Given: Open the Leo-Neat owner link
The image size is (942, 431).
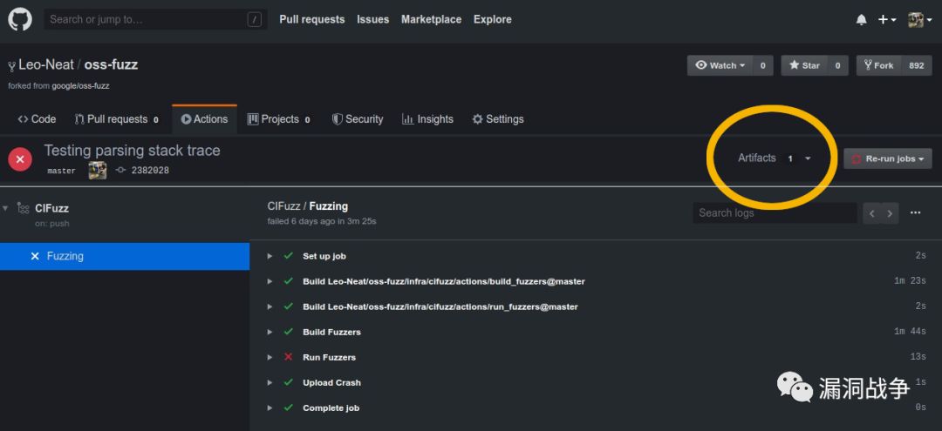Looking at the screenshot, I should [x=46, y=64].
